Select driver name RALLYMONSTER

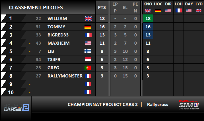point(65,76)
